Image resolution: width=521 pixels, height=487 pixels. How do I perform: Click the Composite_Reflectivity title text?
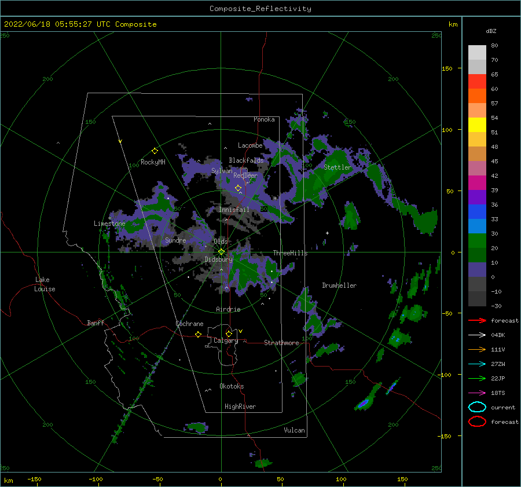[x=260, y=9]
